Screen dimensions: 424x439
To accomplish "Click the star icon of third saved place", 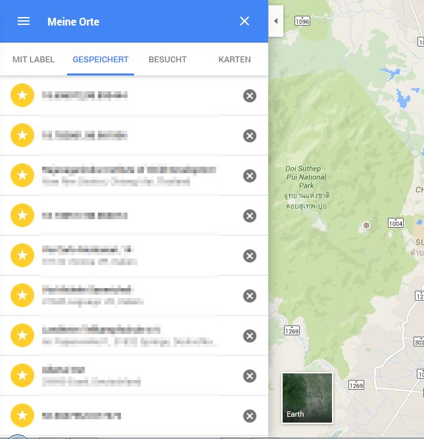I will (x=22, y=175).
